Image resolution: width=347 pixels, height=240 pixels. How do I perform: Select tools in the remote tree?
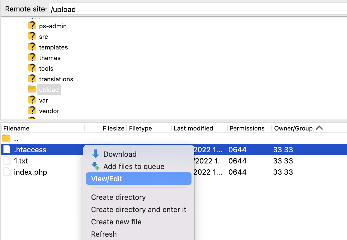pyautogui.click(x=46, y=68)
